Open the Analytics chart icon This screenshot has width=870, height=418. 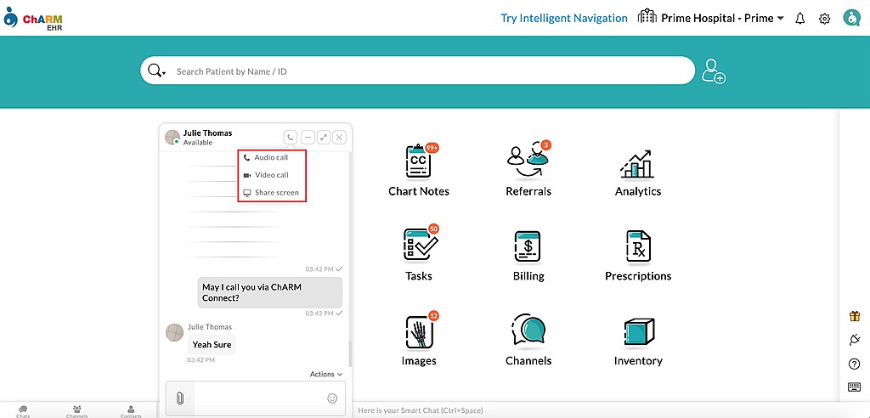coord(637,161)
